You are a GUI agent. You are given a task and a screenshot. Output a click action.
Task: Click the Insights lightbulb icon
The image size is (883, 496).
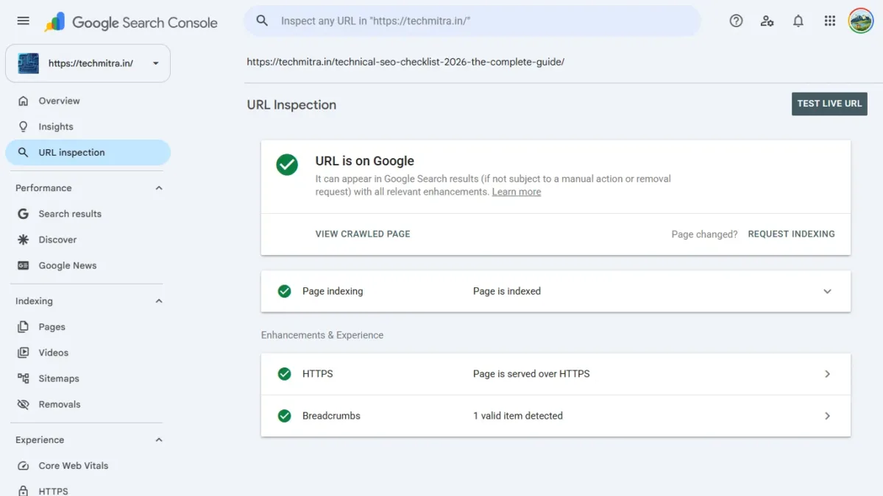(x=24, y=126)
